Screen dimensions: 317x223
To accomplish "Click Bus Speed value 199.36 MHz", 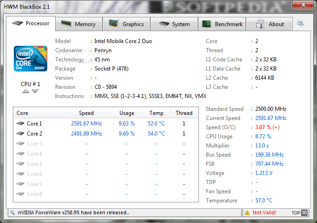I will pyautogui.click(x=269, y=155).
